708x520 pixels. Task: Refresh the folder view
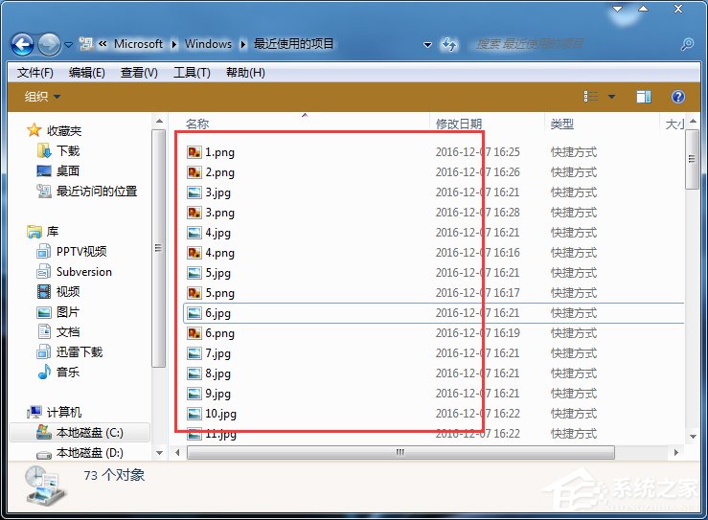[x=449, y=44]
